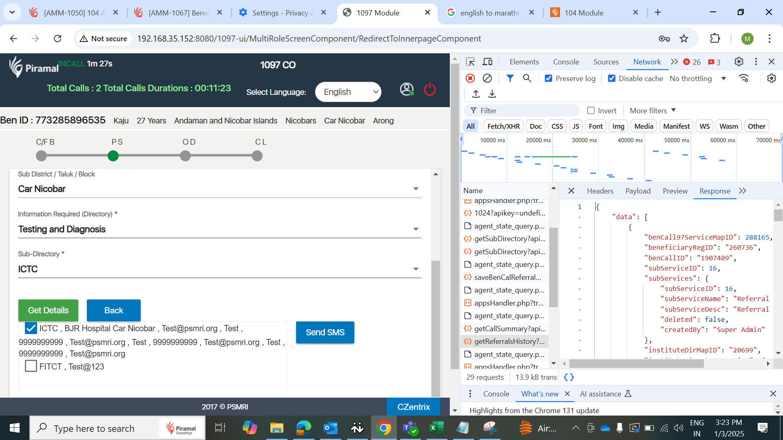
Task: Toggle the Preserve log checkbox
Action: pos(549,78)
